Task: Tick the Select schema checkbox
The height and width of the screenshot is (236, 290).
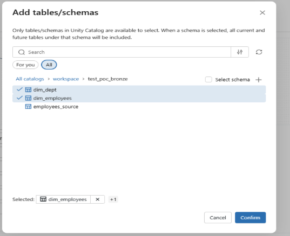Action: coord(208,80)
